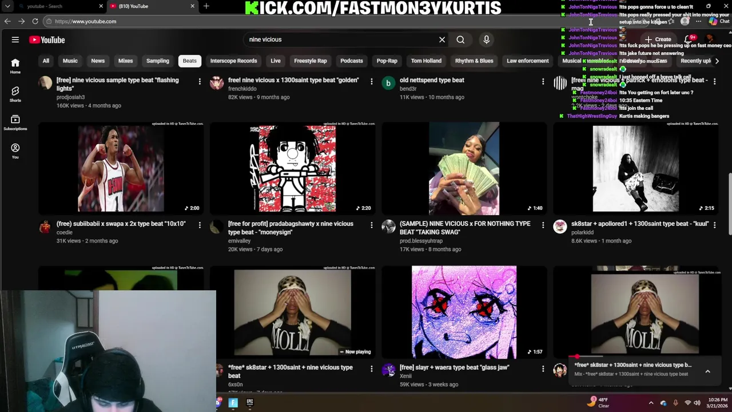
Task: Click the magnifier search button
Action: point(460,39)
